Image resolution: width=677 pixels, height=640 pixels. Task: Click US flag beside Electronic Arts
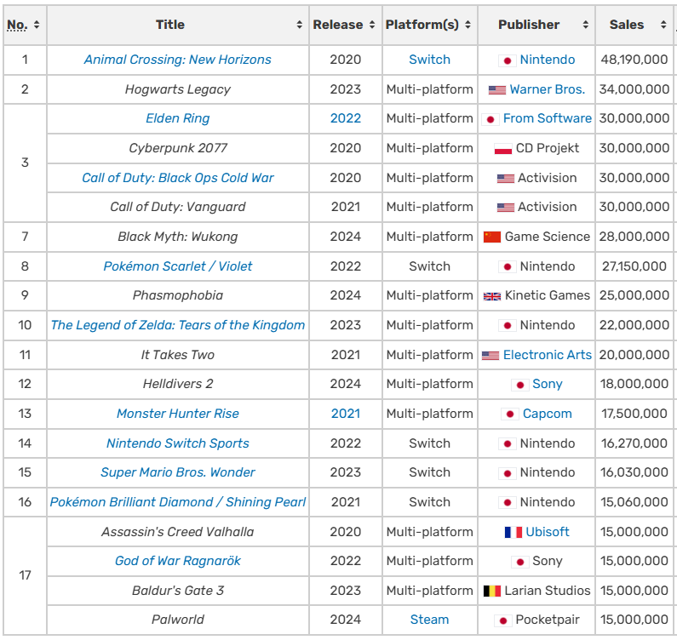(491, 355)
